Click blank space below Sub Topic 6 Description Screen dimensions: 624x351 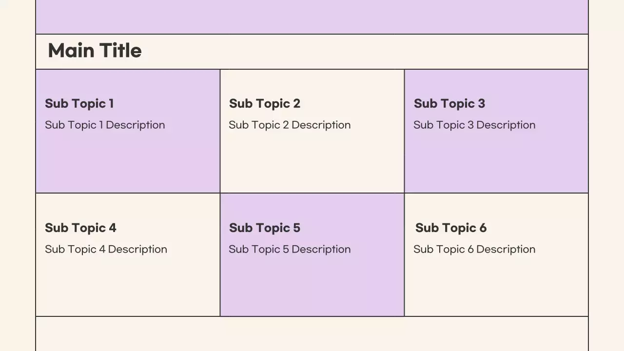click(496, 288)
